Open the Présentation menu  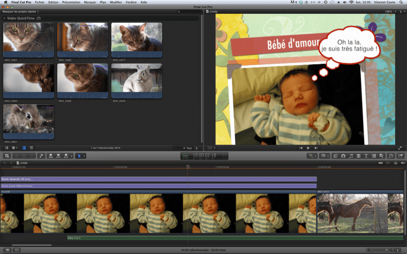click(x=71, y=3)
